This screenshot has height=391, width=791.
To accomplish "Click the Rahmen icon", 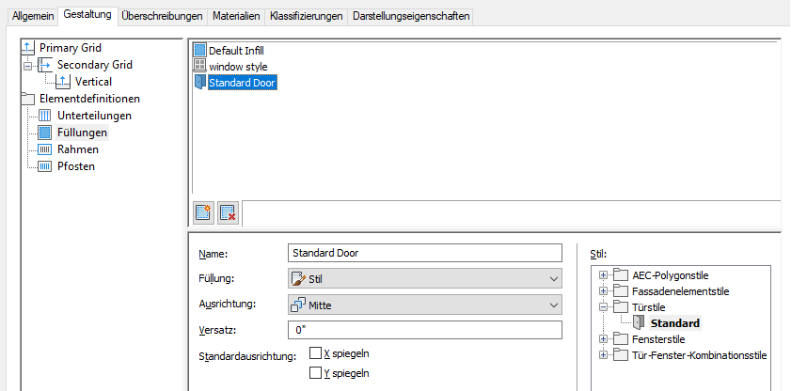I will click(45, 149).
